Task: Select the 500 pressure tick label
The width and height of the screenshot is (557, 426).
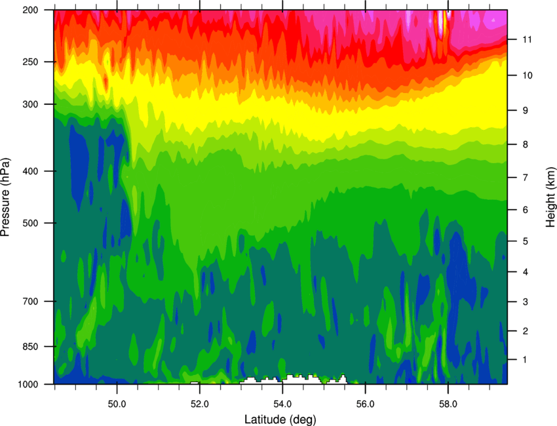Action: point(31,223)
